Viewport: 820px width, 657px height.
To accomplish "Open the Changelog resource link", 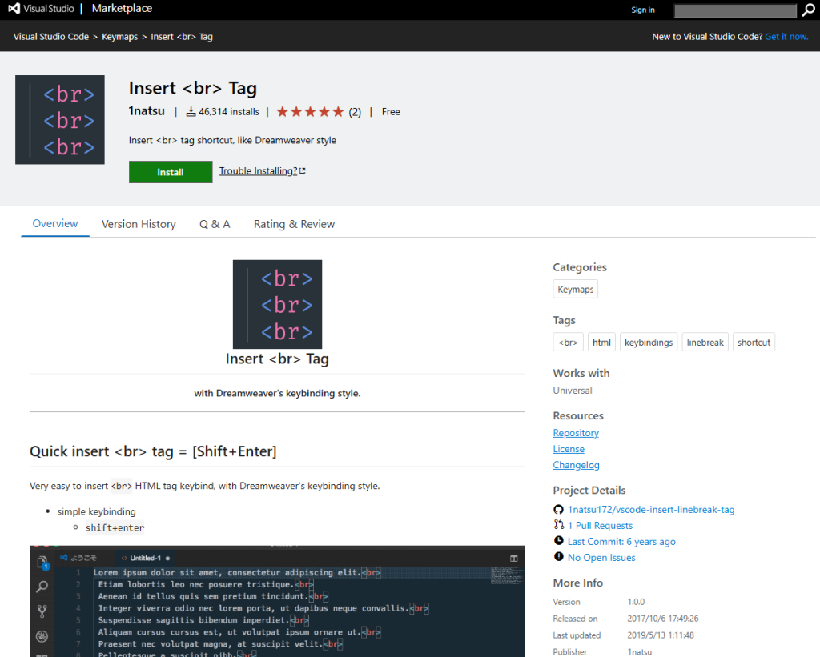I will coord(576,465).
